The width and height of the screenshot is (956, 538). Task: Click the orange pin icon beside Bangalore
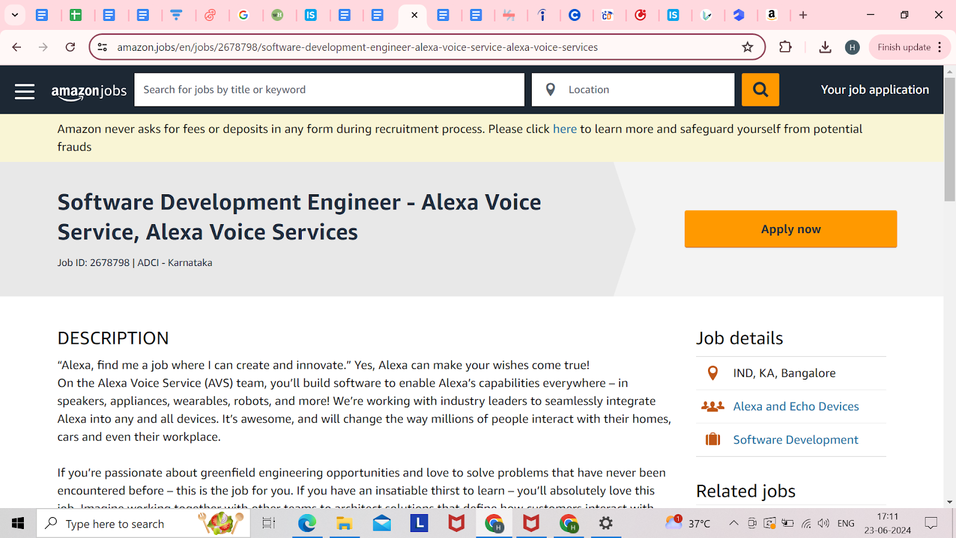(x=713, y=373)
